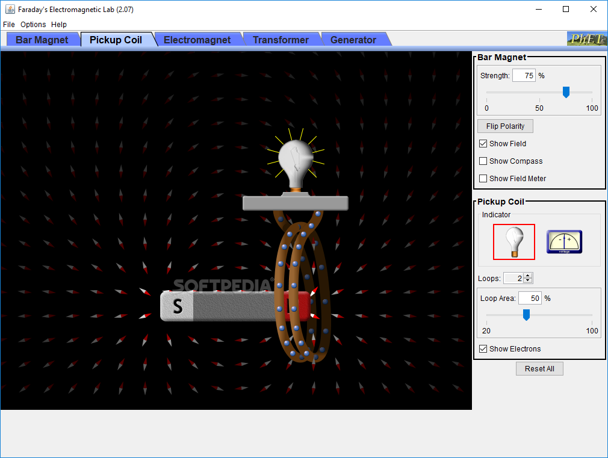Open the Options menu

[x=33, y=25]
